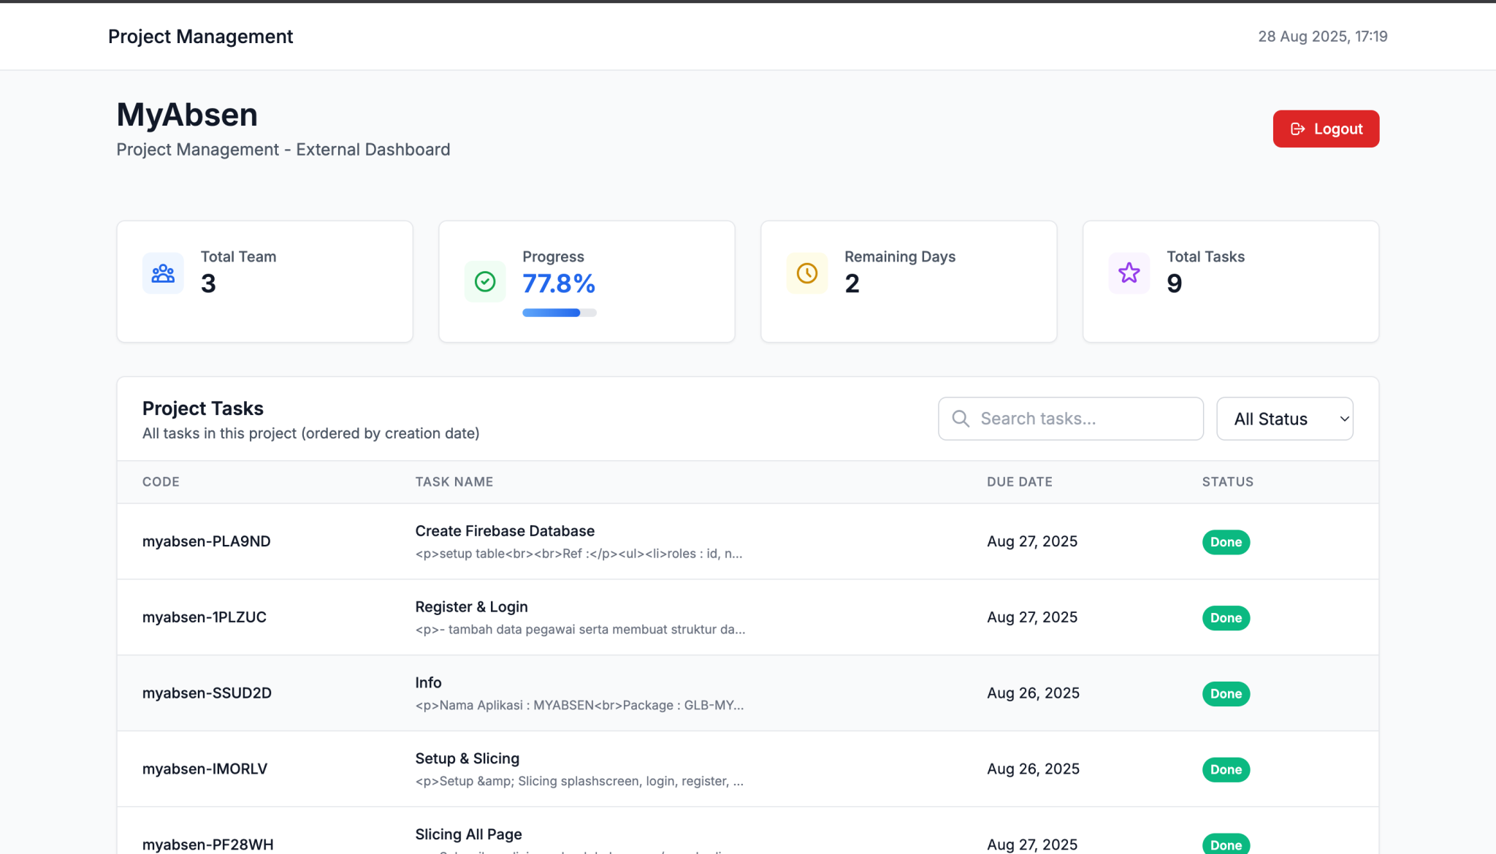Open the Setup & Slicing task
This screenshot has width=1496, height=854.
pos(467,758)
